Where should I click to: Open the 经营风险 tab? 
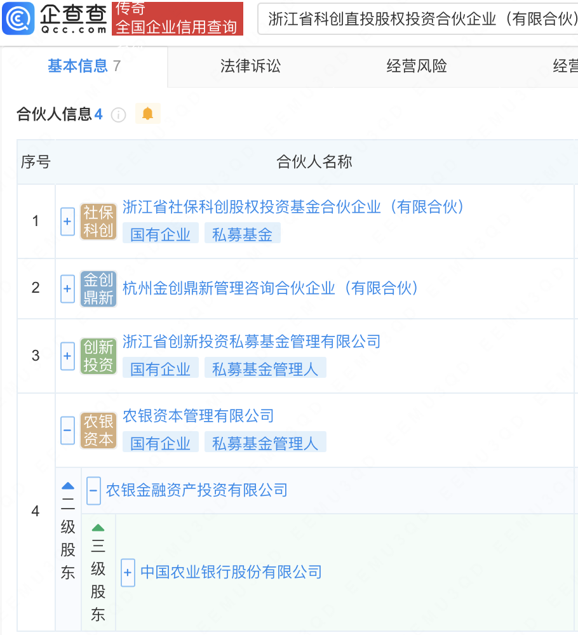[x=417, y=66]
